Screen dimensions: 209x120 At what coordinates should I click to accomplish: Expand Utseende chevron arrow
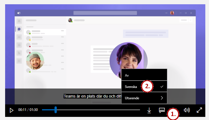tap(162, 98)
